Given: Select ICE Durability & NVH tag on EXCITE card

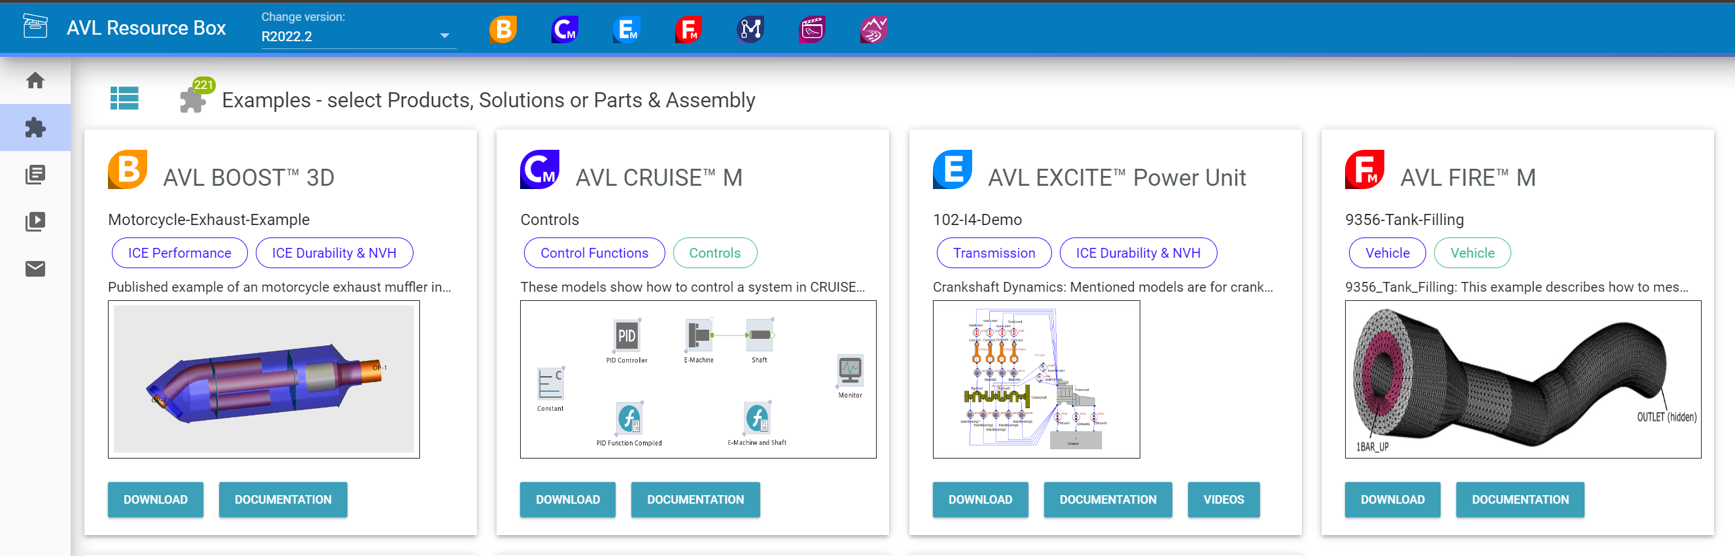Looking at the screenshot, I should 1138,253.
